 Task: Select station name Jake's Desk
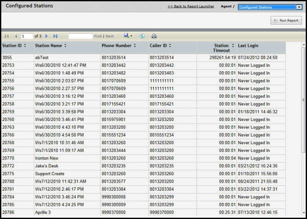pyautogui.click(x=47, y=166)
